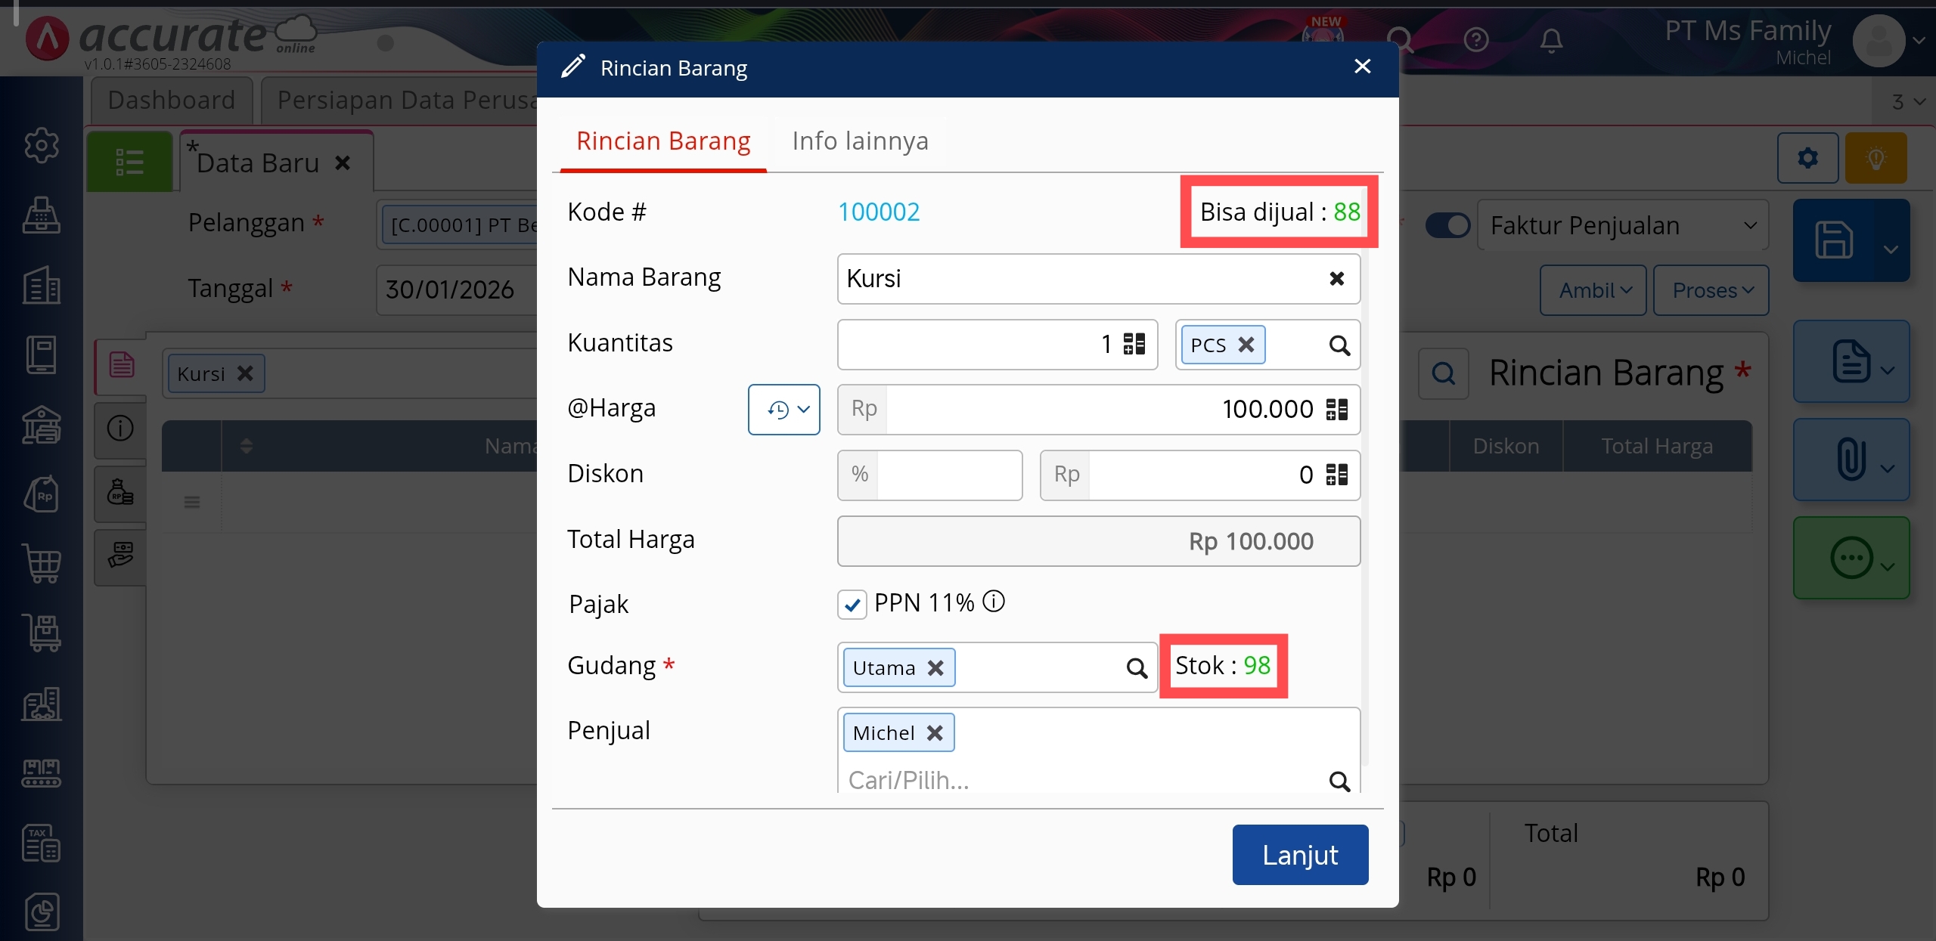
Task: Open the settings gear sidebar icon
Action: coord(42,145)
